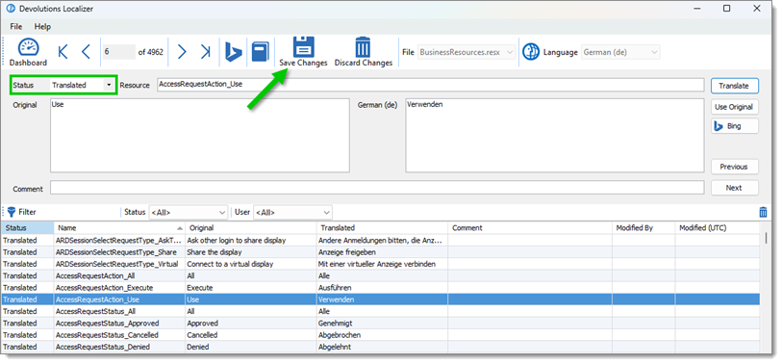The width and height of the screenshot is (782, 364).
Task: Open the Status filter <All> dropdown
Action: coord(188,212)
